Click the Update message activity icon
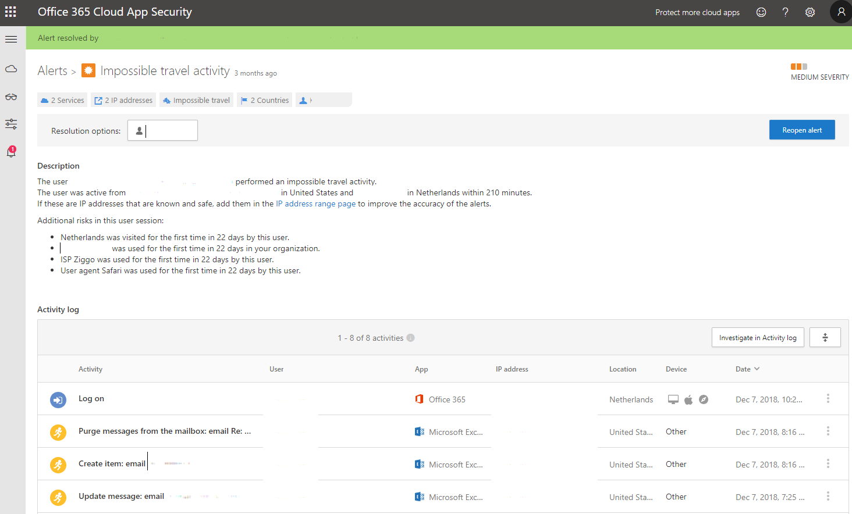The height and width of the screenshot is (514, 852). point(58,498)
